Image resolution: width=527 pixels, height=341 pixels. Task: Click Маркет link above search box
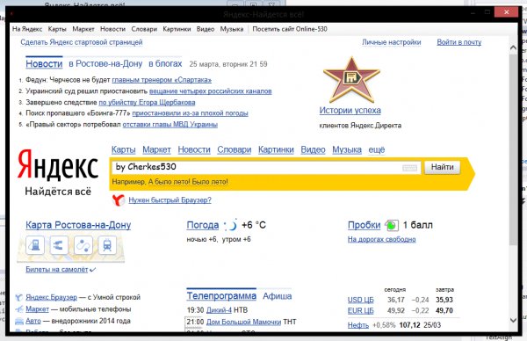point(156,149)
